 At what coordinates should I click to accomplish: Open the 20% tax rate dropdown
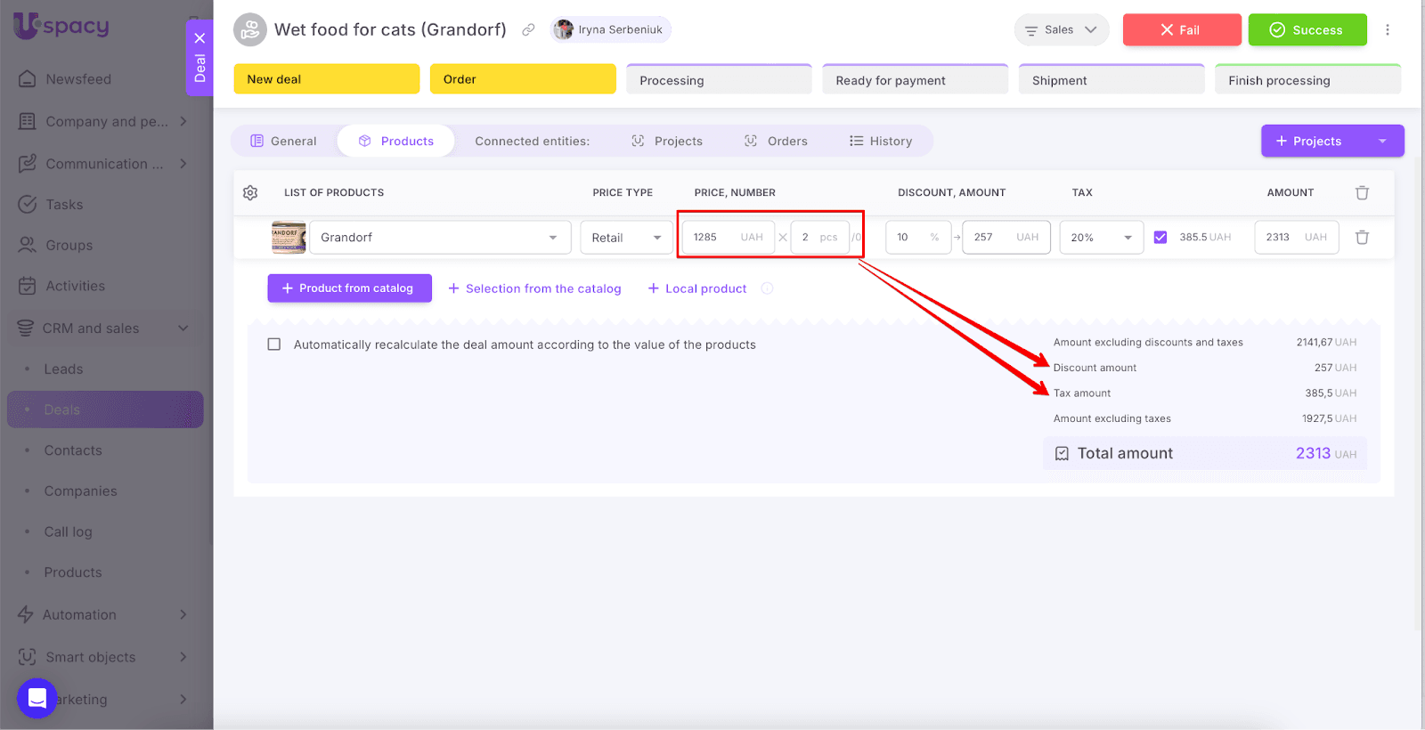1101,238
